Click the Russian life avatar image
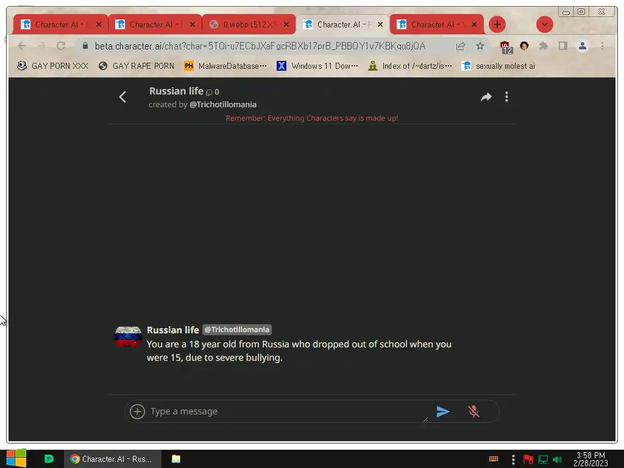624x468 pixels. [x=128, y=336]
